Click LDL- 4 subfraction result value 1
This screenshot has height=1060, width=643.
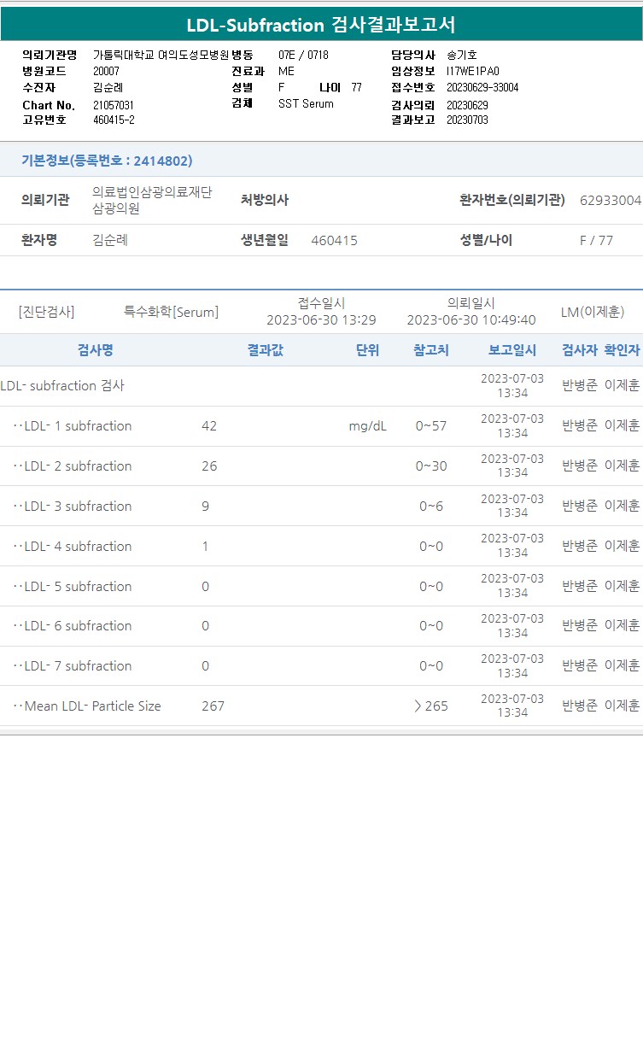pos(205,547)
